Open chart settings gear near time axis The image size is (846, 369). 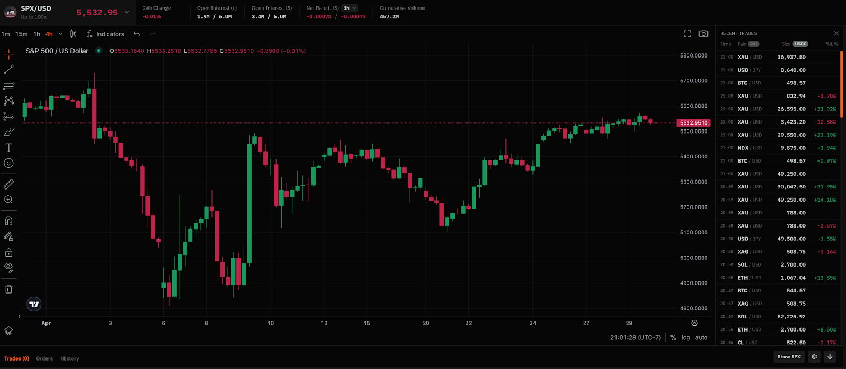(x=695, y=323)
